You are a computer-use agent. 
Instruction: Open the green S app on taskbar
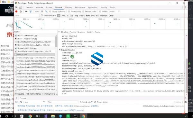pos(68,116)
